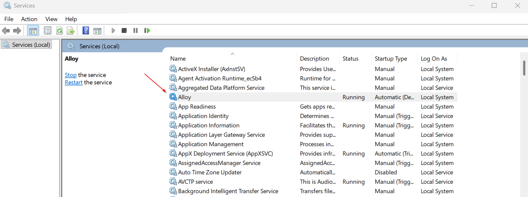Open the View menu

51,19
